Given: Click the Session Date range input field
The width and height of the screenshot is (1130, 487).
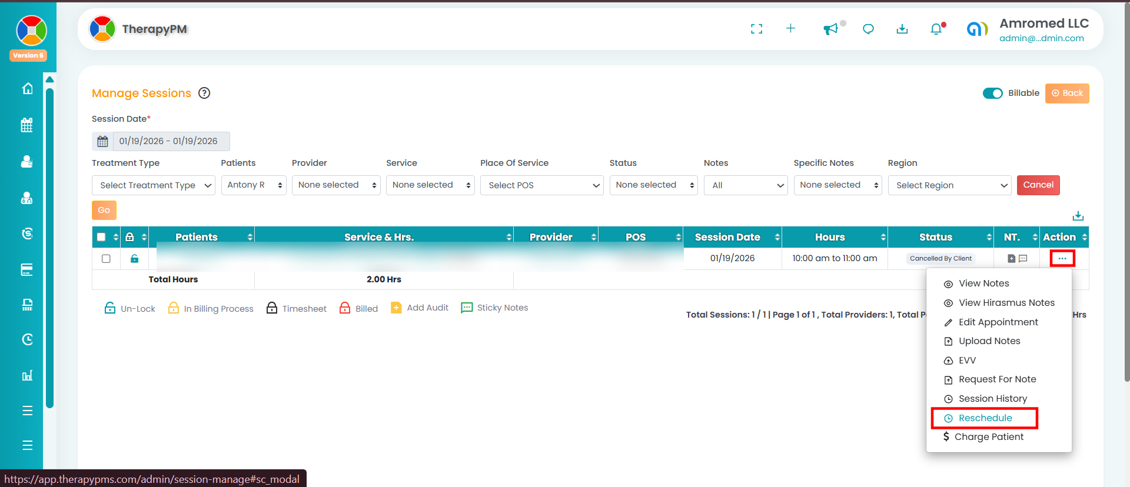Looking at the screenshot, I should pos(171,141).
